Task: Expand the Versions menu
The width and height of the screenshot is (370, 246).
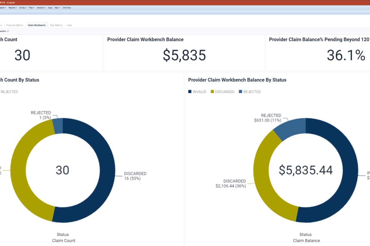Action: [41, 8]
